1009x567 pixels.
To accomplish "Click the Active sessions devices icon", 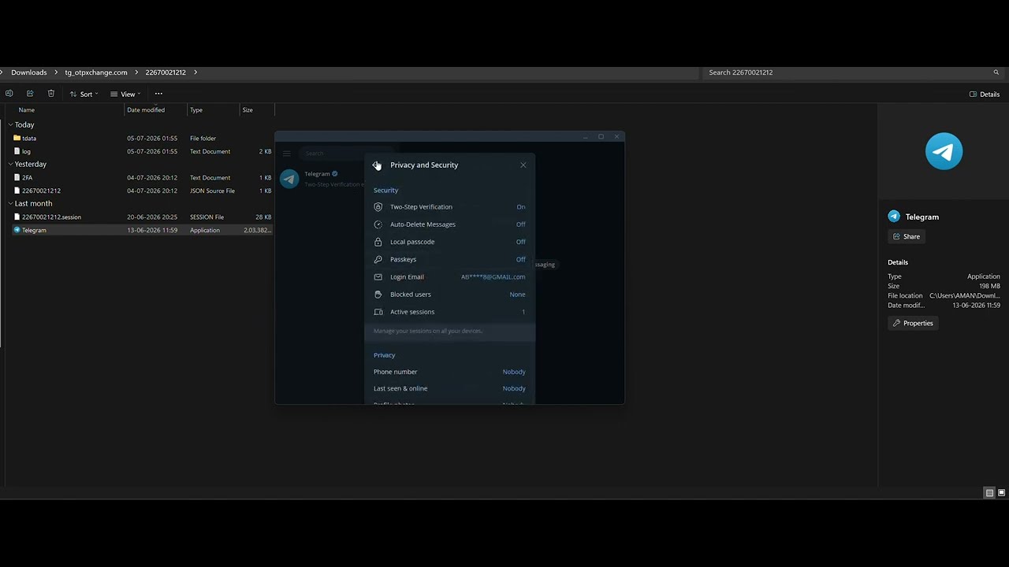I will [378, 312].
